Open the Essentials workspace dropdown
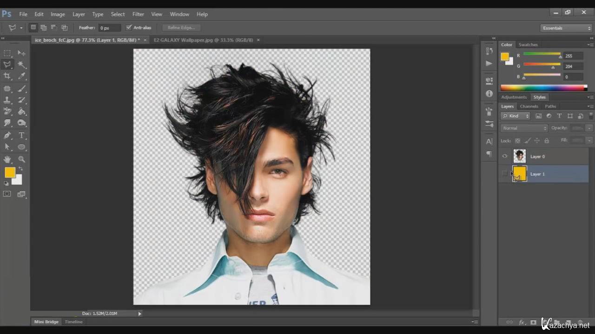 point(566,28)
